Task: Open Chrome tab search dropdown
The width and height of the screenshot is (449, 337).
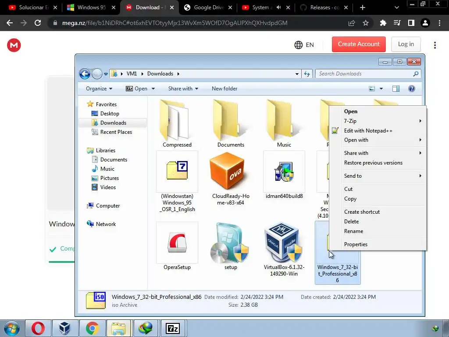Action: tap(396, 7)
